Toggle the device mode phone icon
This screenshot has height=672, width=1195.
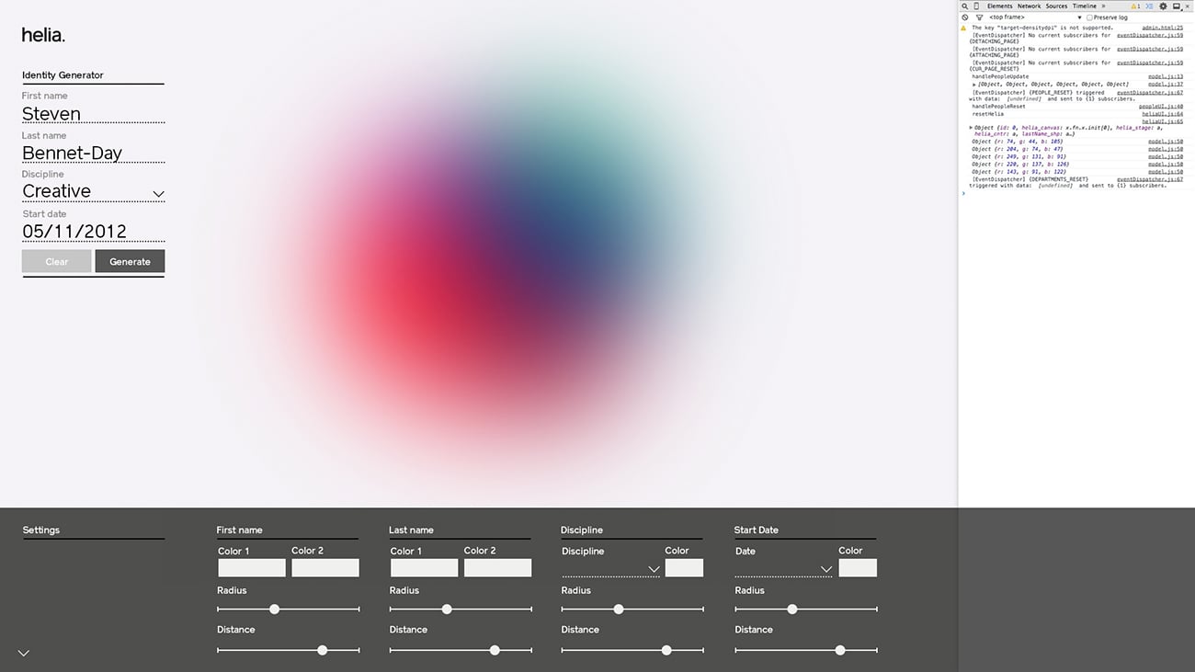tap(976, 6)
